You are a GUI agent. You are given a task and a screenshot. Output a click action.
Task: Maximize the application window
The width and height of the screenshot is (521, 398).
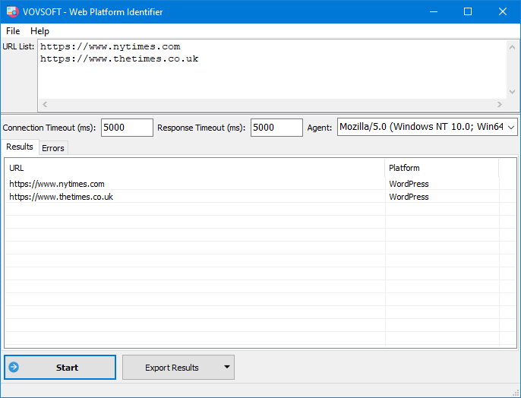(468, 11)
